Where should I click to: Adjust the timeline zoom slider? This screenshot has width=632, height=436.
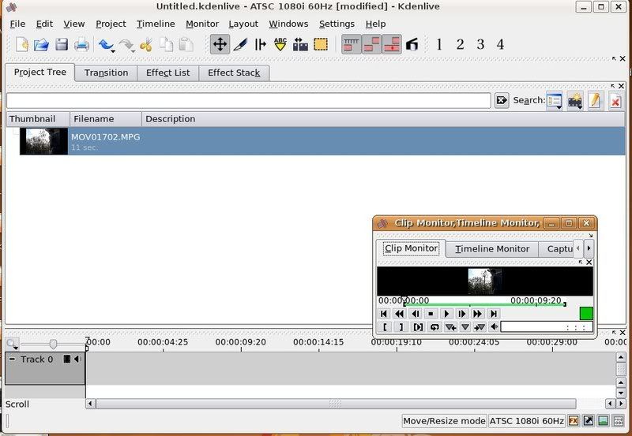[53, 344]
